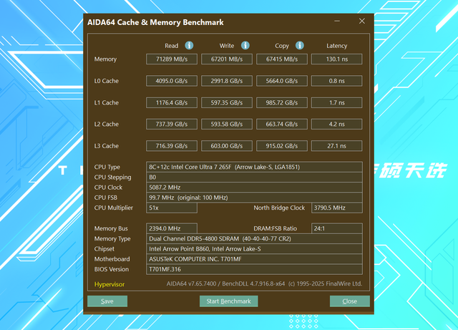This screenshot has width=458, height=330.
Task: Click the L1 Cache write value 597.35 GB/s
Action: pyautogui.click(x=227, y=102)
